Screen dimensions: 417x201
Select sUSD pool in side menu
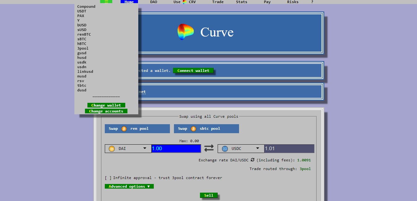coord(82,30)
